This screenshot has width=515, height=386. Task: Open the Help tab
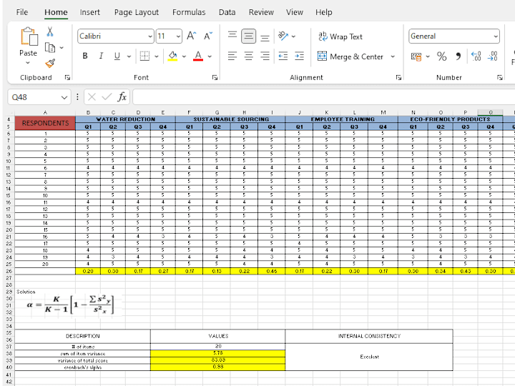point(324,12)
